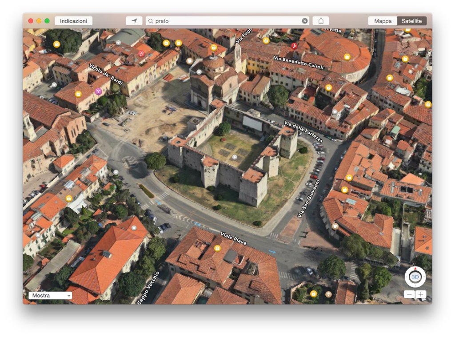Select the Satellite tab
455x337 pixels.
coord(411,20)
